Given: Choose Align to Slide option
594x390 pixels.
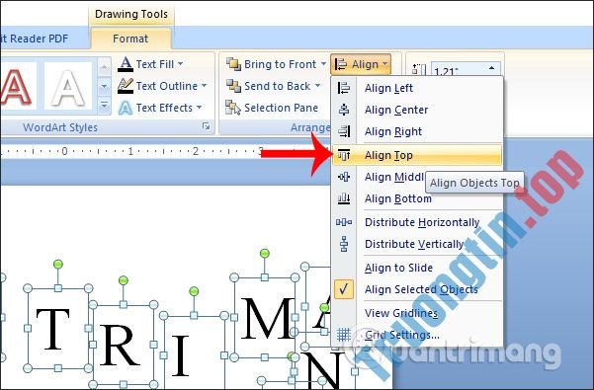Looking at the screenshot, I should [x=398, y=268].
